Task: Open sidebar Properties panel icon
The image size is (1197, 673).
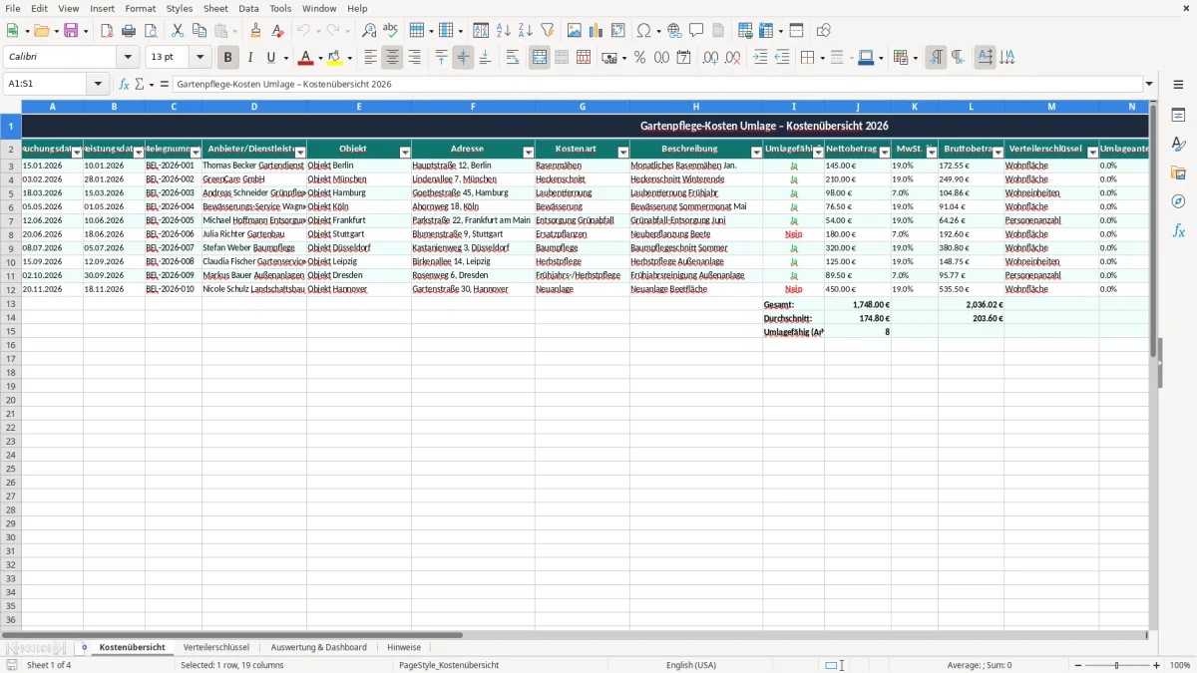Action: [x=1178, y=115]
